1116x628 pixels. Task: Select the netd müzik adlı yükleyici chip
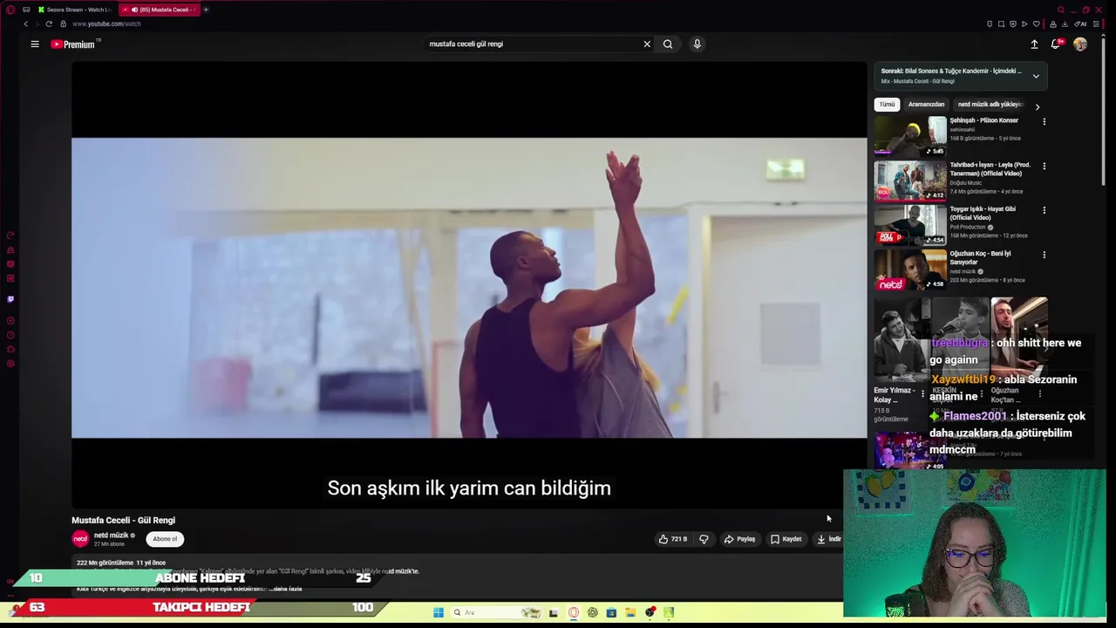990,105
